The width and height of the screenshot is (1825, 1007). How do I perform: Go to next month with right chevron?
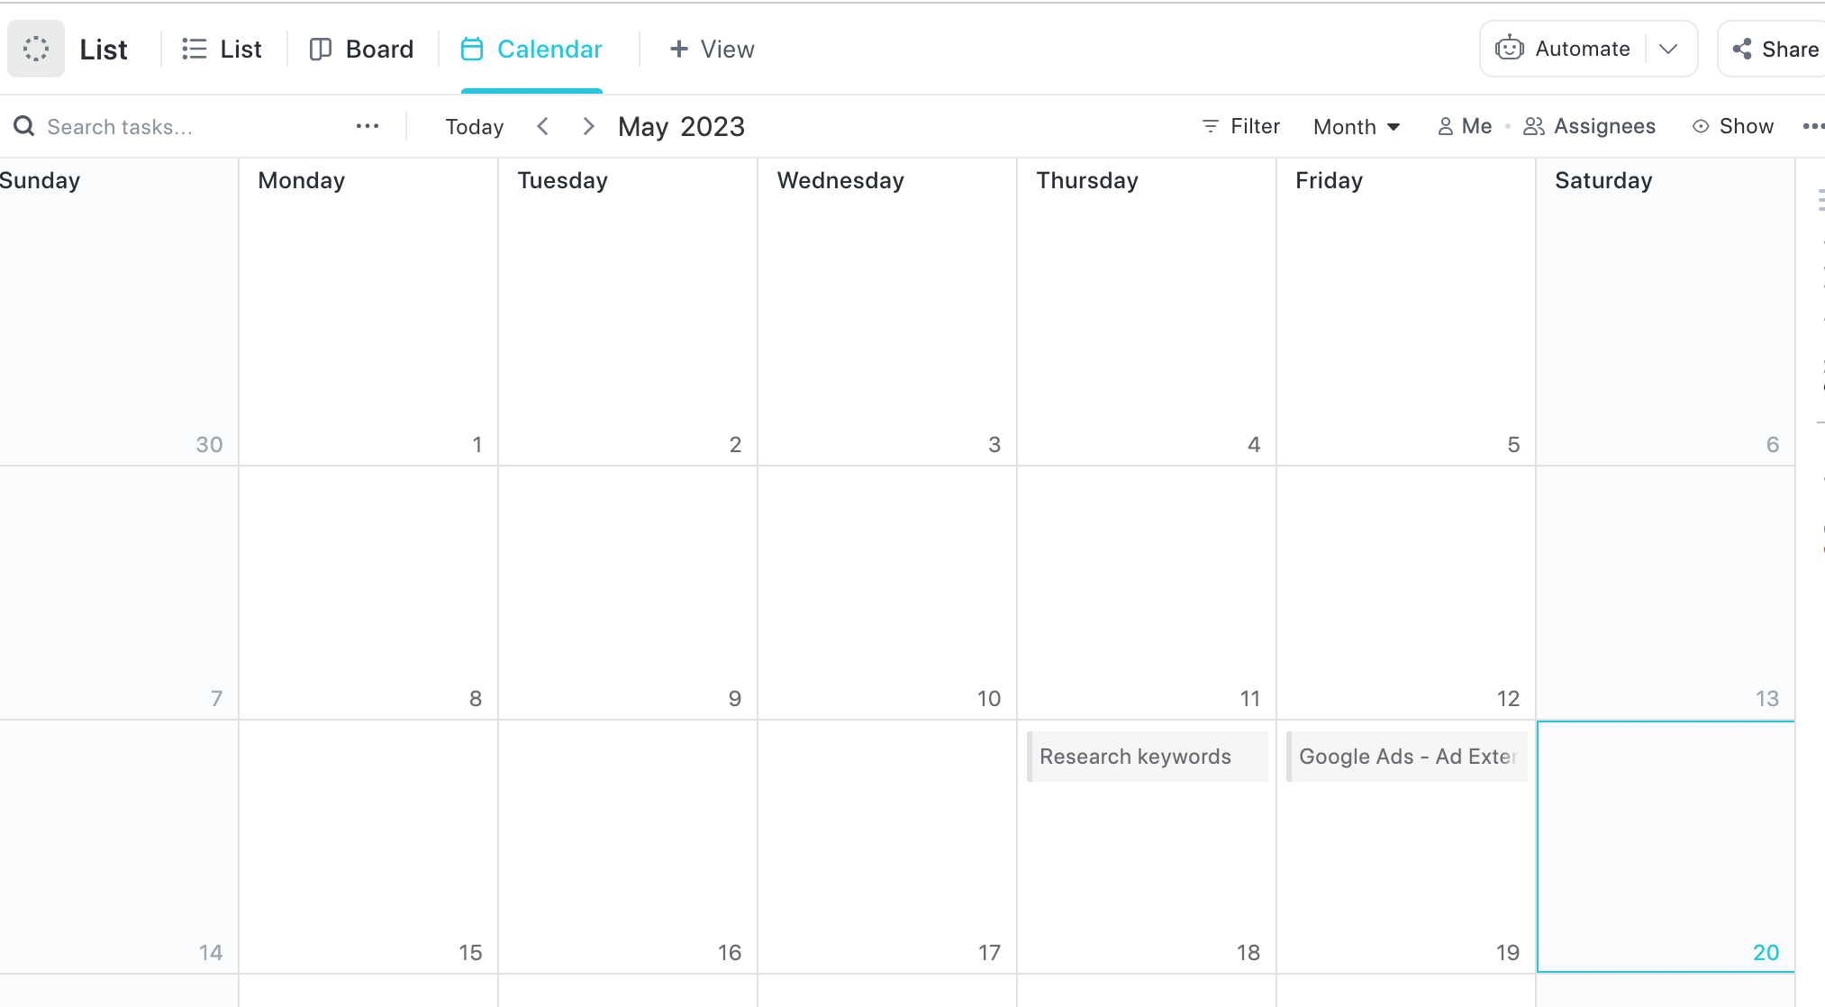588,126
